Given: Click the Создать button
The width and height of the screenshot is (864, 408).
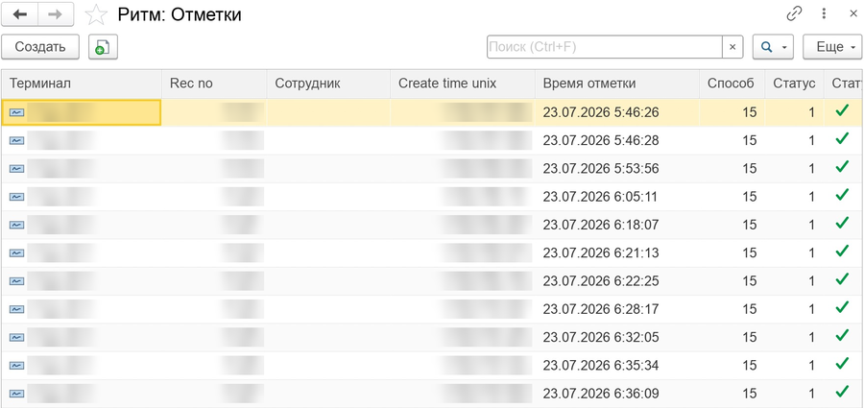Looking at the screenshot, I should (x=40, y=47).
